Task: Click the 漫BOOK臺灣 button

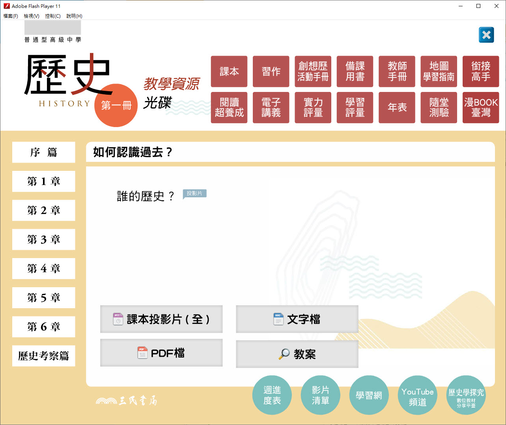Action: (481, 108)
